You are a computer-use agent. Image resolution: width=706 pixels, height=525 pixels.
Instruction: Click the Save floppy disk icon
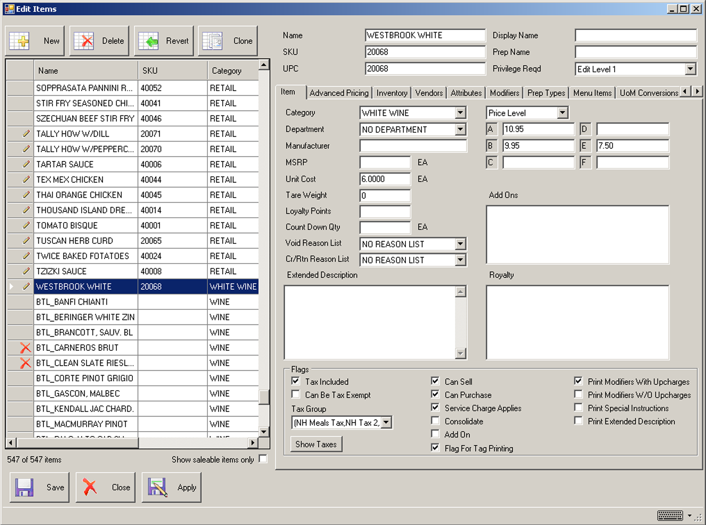[24, 488]
